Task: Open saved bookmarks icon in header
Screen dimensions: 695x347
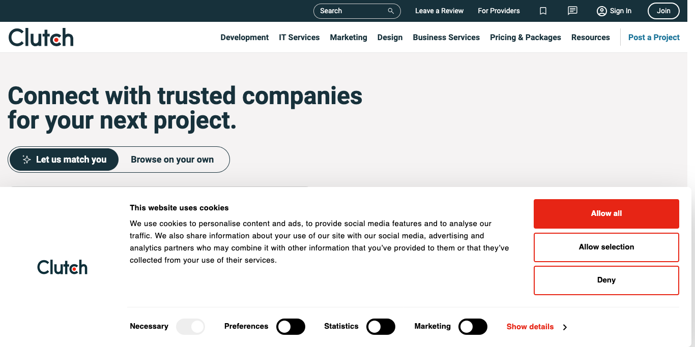Action: coord(543,11)
